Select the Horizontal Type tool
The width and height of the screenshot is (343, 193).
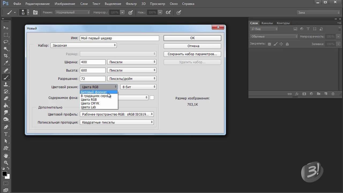[x=6, y=134]
